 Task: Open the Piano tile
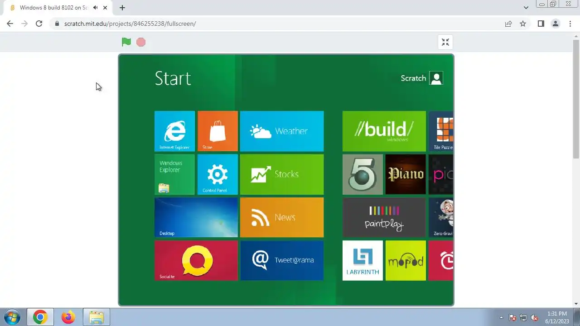click(406, 174)
